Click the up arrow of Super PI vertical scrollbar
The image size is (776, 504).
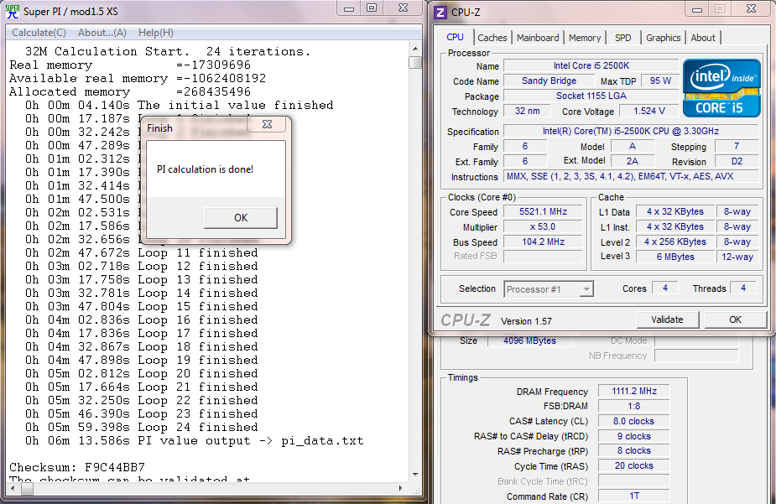[415, 49]
